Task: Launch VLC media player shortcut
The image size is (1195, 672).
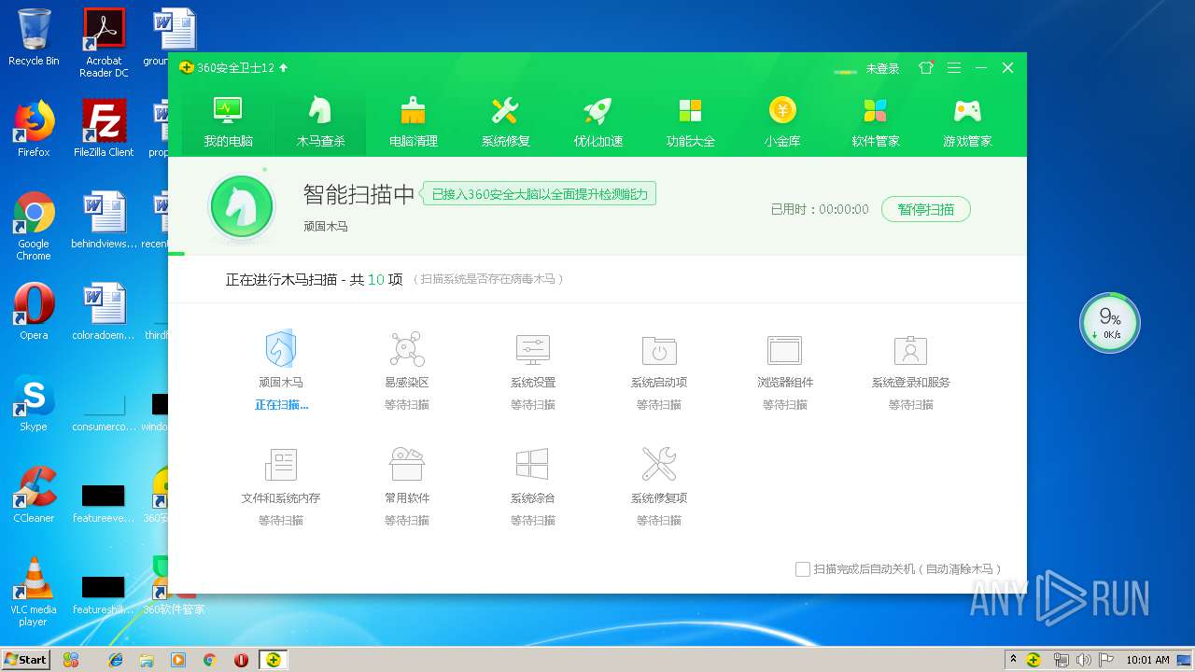Action: (34, 592)
